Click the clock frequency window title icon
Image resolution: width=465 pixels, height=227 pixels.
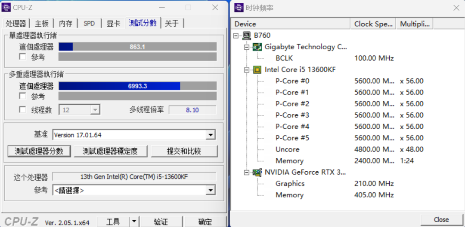[x=239, y=8]
